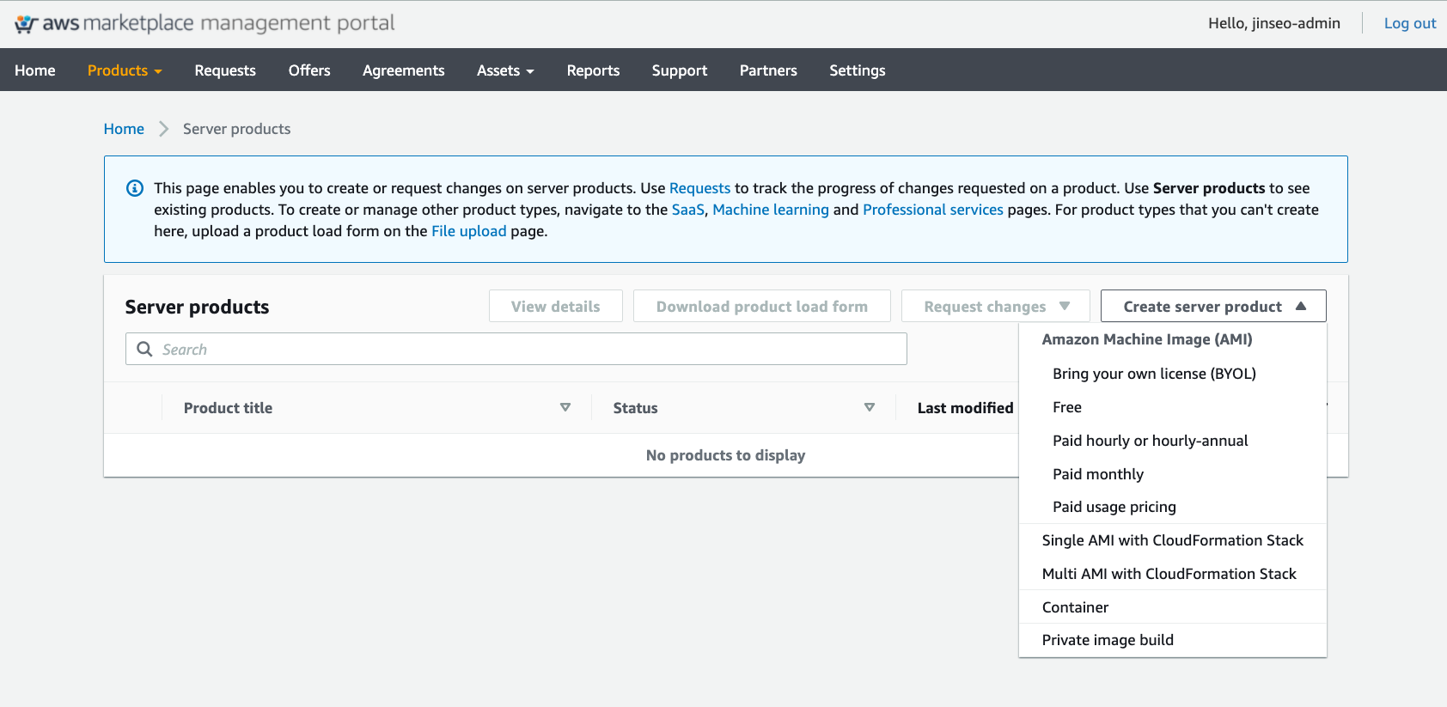The width and height of the screenshot is (1447, 707).
Task: Click the AWS Marketplace cart logo icon
Action: tap(27, 24)
